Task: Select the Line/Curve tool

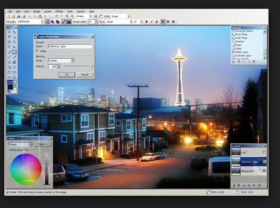Action: 14,67
